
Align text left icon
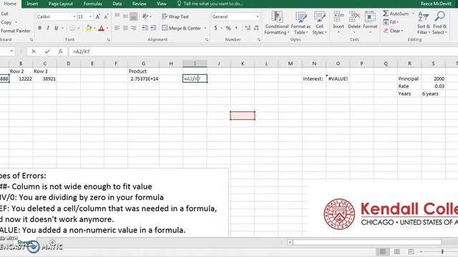(117, 28)
